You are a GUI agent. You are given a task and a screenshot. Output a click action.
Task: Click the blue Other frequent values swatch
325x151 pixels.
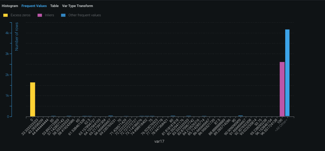pyautogui.click(x=64, y=15)
